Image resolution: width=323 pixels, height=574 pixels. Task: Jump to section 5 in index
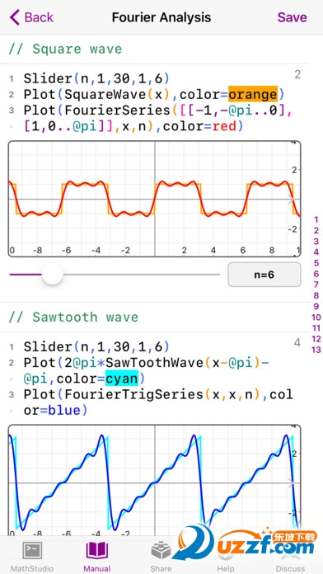click(x=316, y=263)
